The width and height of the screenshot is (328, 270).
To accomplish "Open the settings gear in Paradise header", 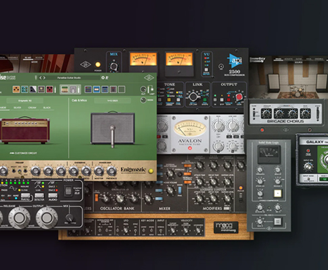I will click(x=103, y=78).
